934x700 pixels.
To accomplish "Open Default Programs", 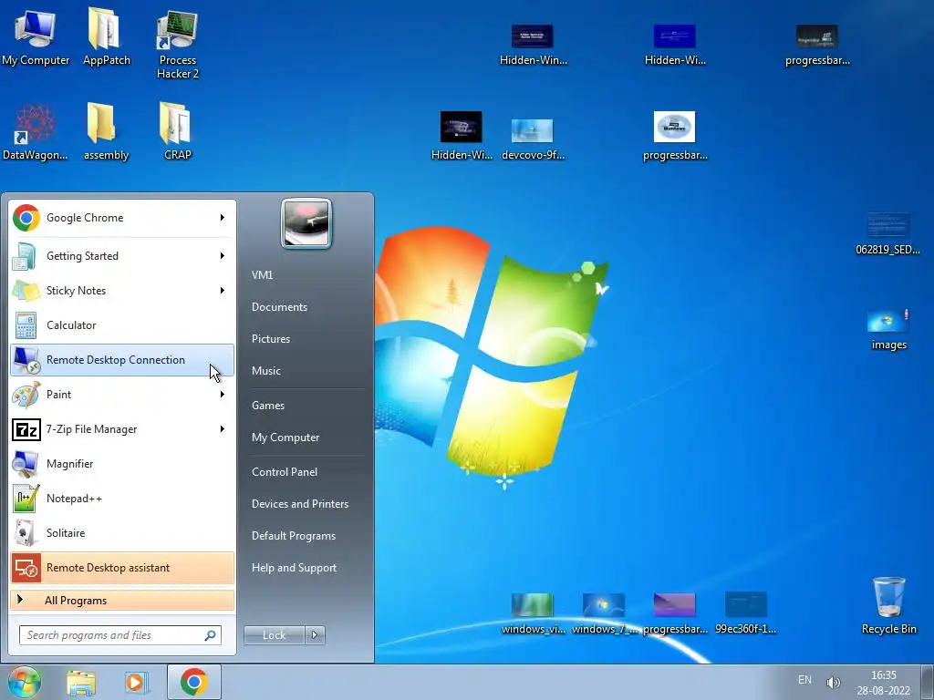I will click(x=294, y=536).
